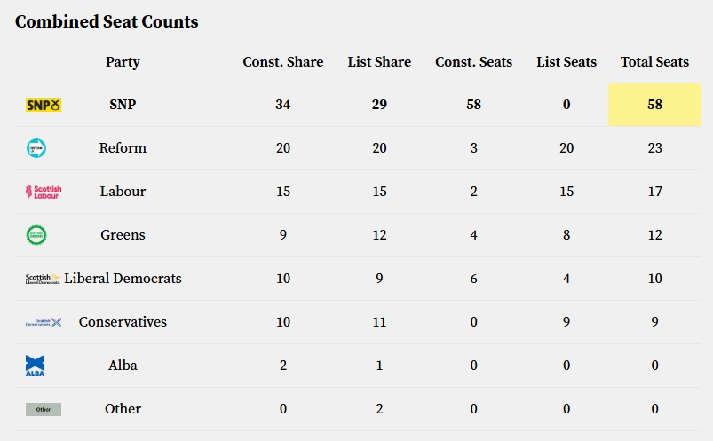713x441 pixels.
Task: Click the List Seats column header
Action: (566, 62)
